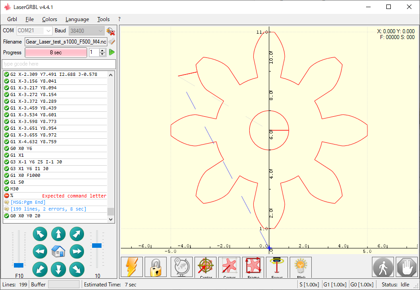
Task: Click the command log scrollbar up arrow
Action: tap(111, 75)
